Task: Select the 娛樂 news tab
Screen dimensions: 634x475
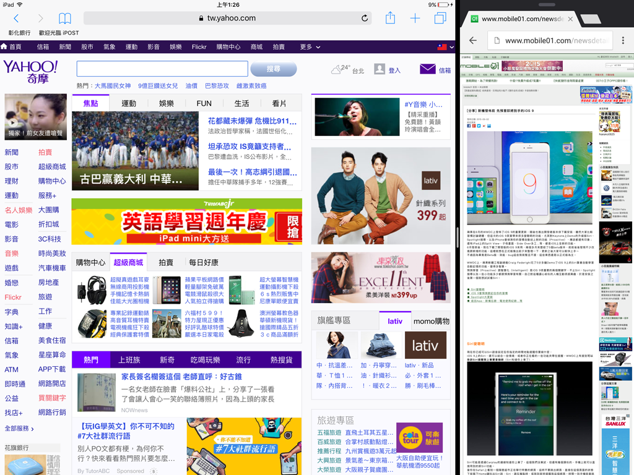Action: 166,103
